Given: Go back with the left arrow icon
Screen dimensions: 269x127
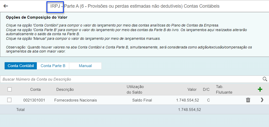Looking at the screenshot, I should click(x=6, y=6).
